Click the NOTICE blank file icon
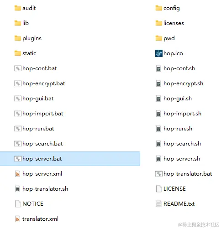221x229 pixels. 18,204
